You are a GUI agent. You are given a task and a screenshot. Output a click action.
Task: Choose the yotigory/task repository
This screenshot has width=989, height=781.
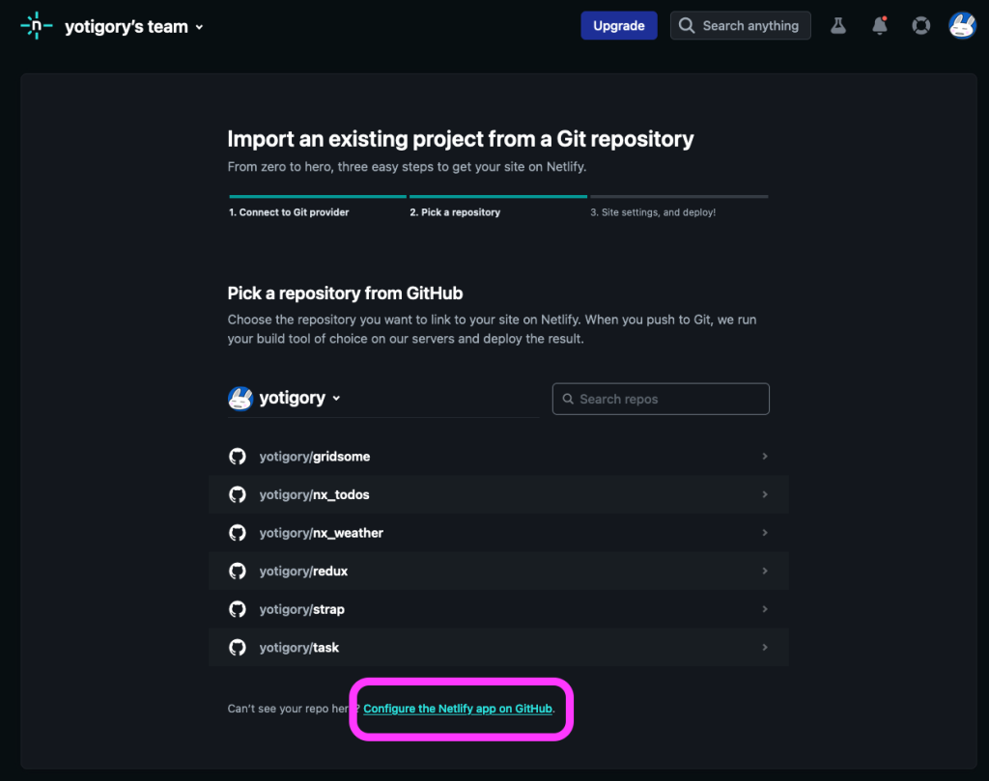pyautogui.click(x=498, y=648)
